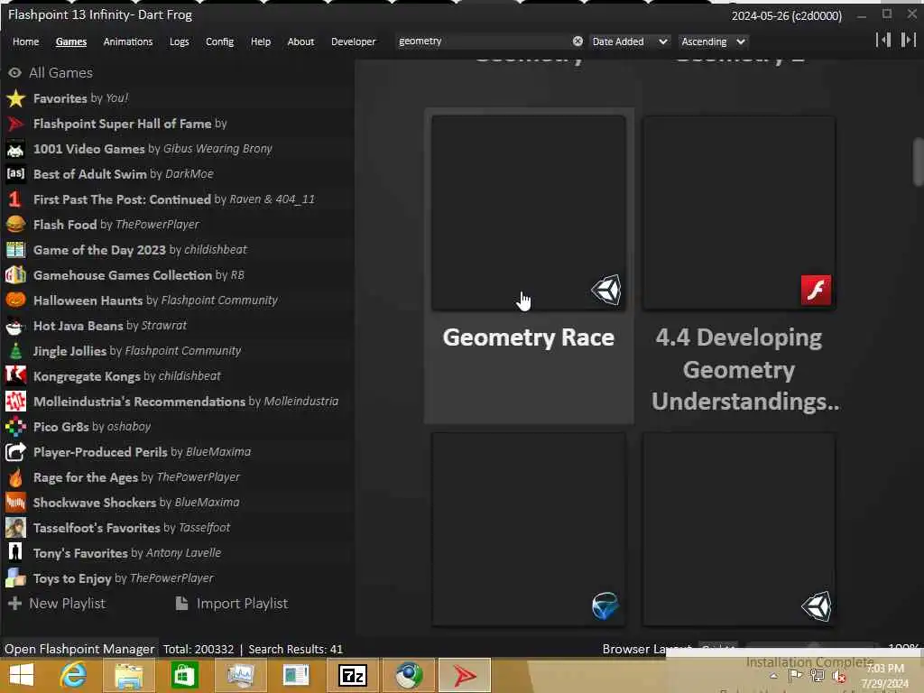Open Windows Start button
Image resolution: width=924 pixels, height=693 pixels.
tap(22, 675)
